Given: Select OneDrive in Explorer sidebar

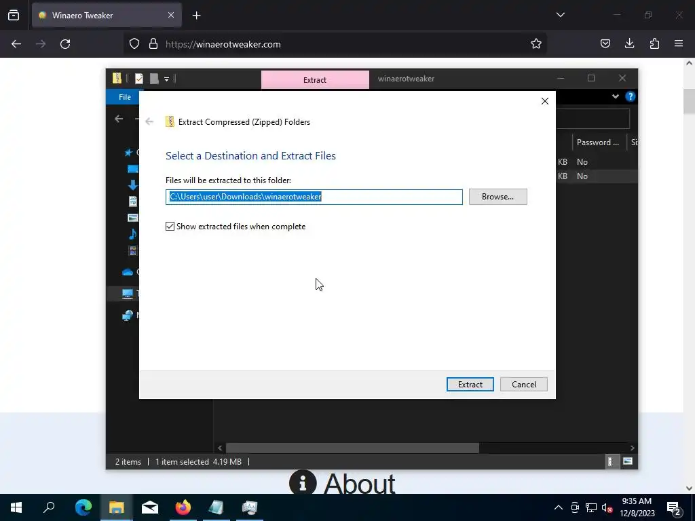Looking at the screenshot, I should 128,271.
